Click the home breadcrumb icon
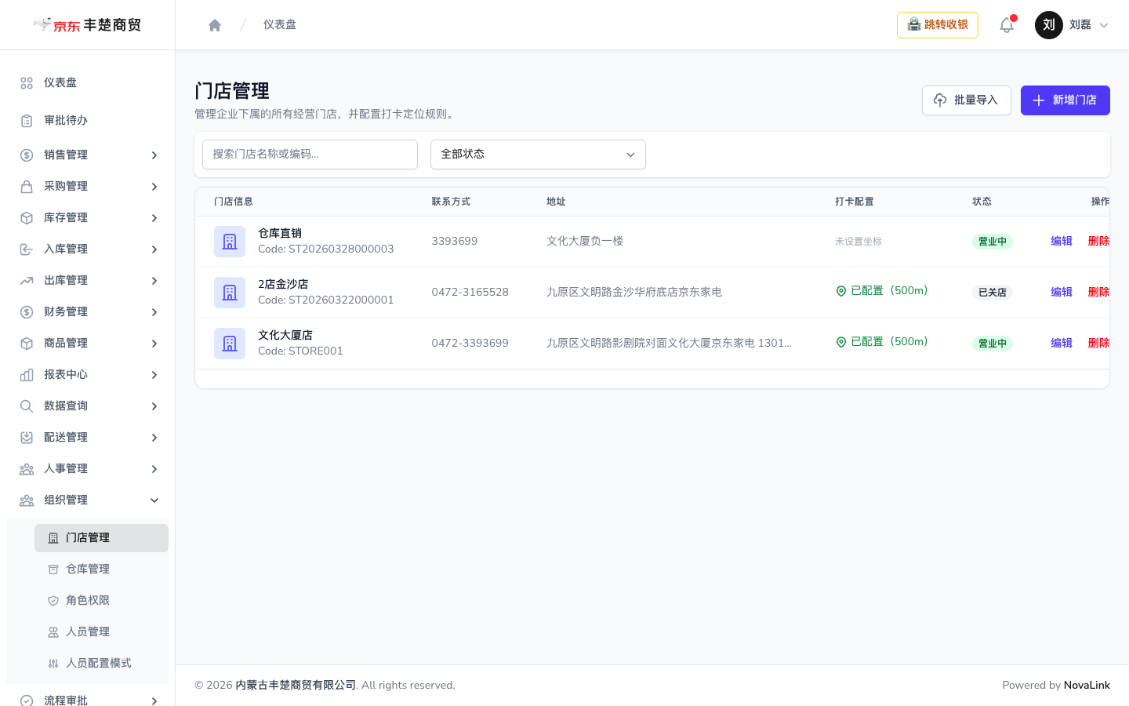The height and width of the screenshot is (706, 1129). pos(215,25)
